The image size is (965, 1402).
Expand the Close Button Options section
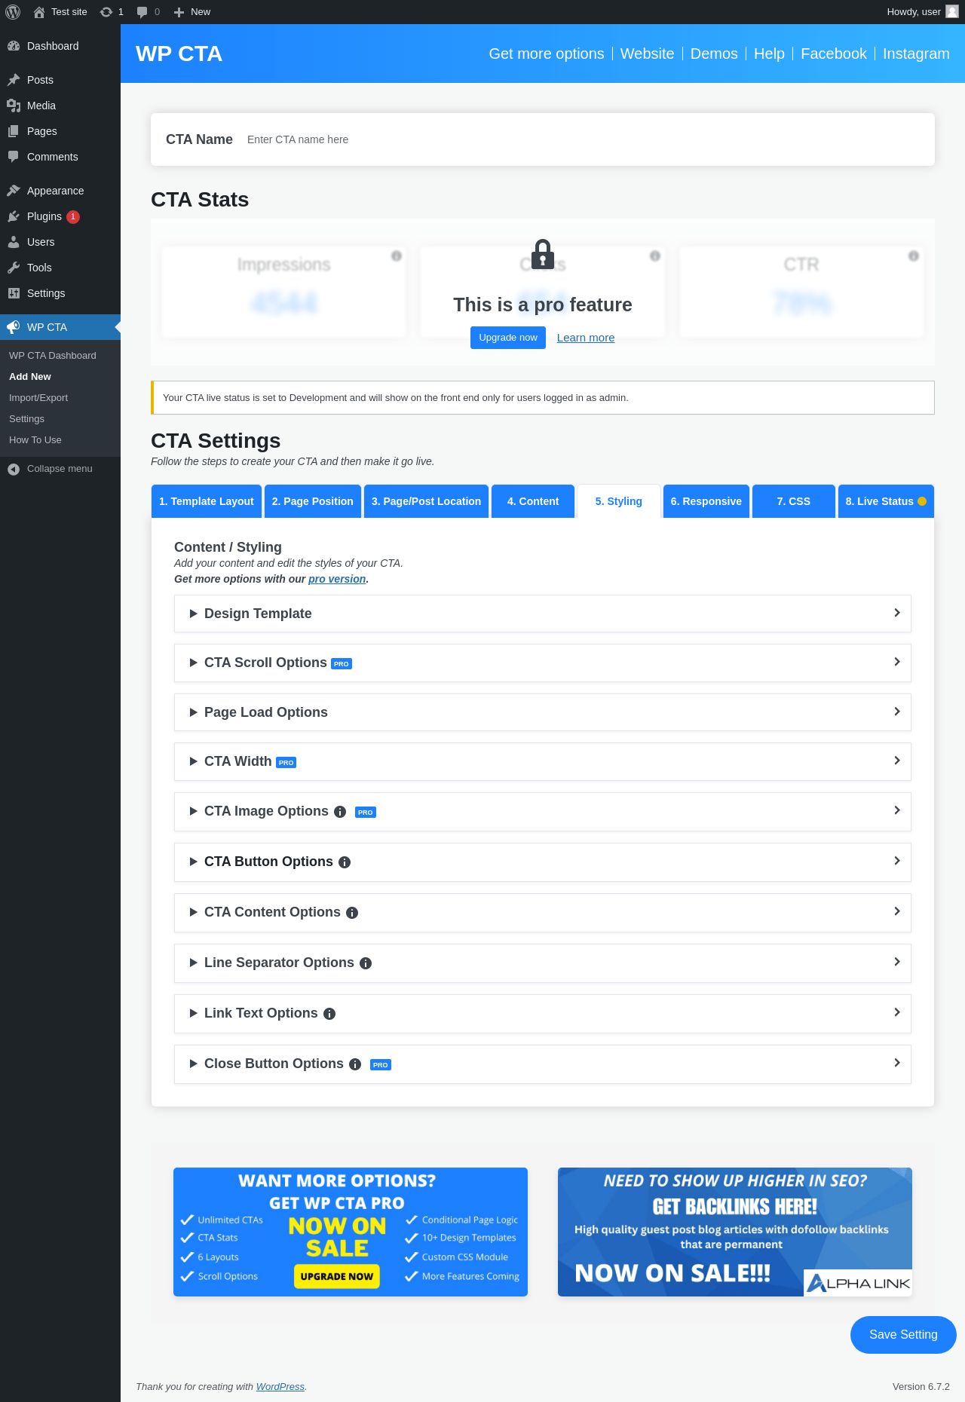click(543, 1064)
